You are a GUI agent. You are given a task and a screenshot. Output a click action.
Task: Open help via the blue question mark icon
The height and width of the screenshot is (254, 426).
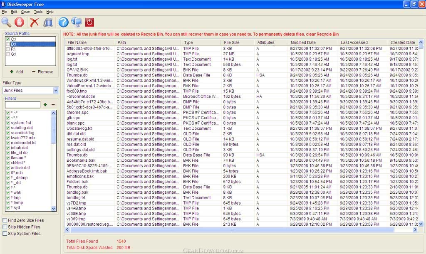point(63,22)
